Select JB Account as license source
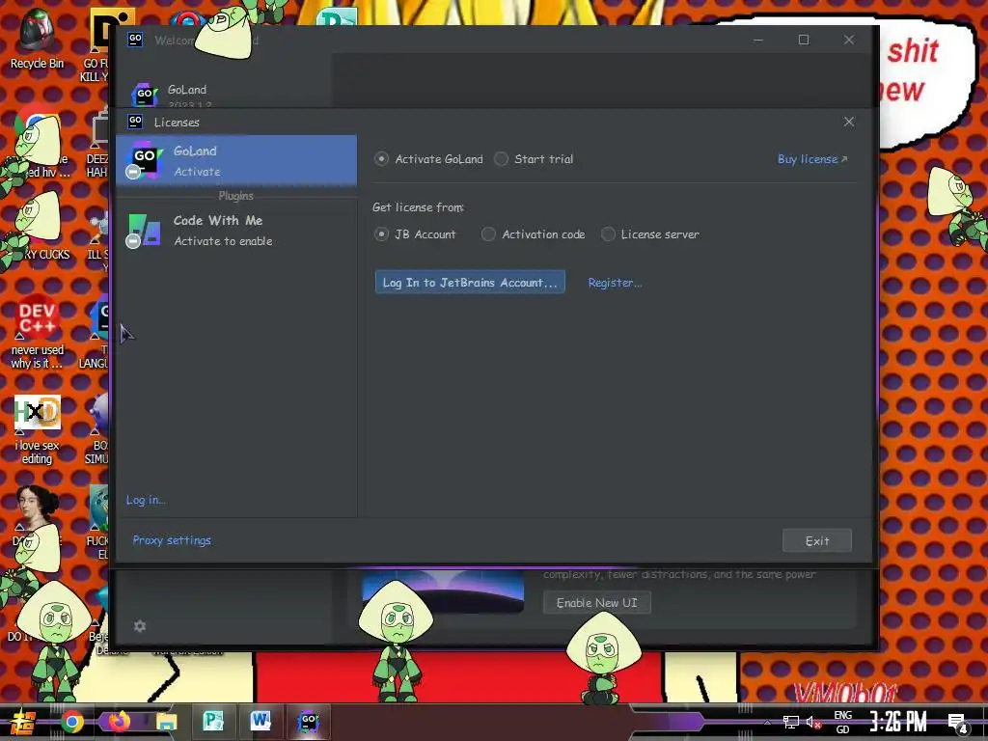 415,234
